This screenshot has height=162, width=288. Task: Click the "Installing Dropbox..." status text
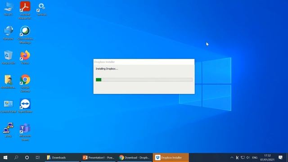(107, 69)
